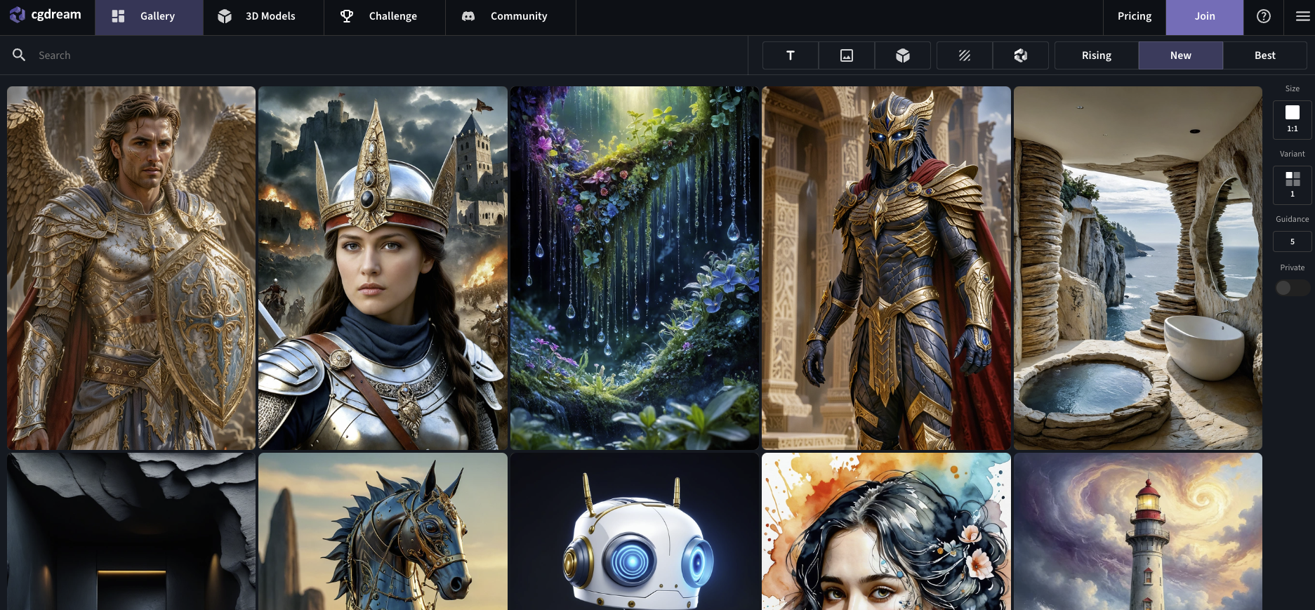Viewport: 1315px width, 610px height.
Task: Open the glowing forest water droplets image
Action: [x=635, y=268]
